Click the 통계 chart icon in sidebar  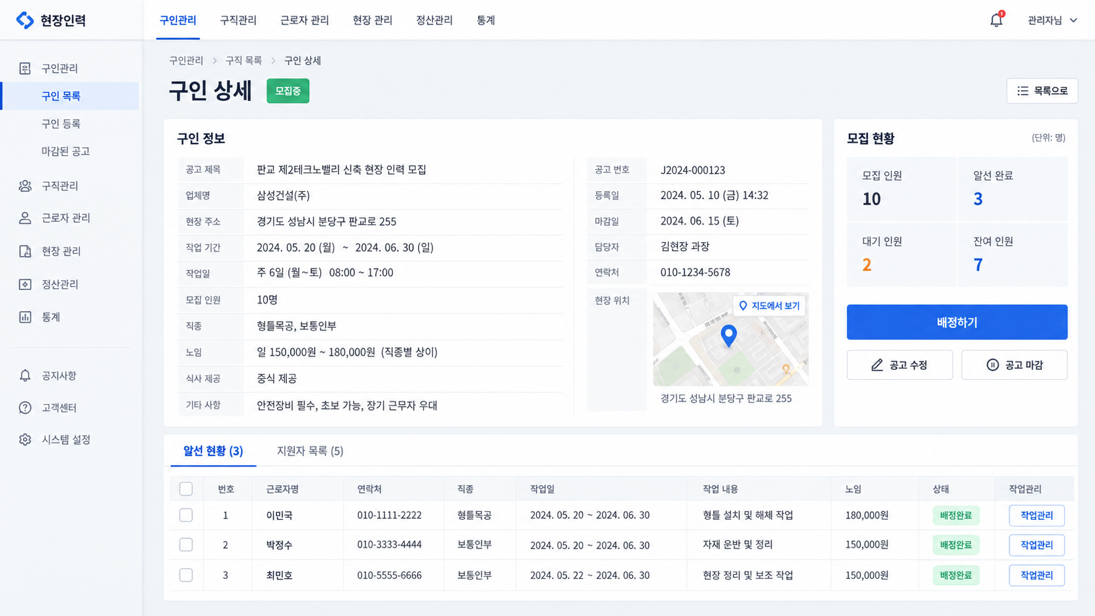pos(25,317)
